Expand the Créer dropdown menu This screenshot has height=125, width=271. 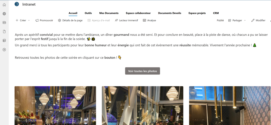29,20
